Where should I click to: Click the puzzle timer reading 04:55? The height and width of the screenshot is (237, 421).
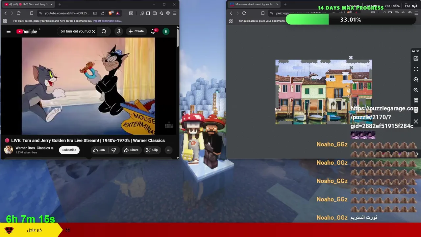point(415,51)
